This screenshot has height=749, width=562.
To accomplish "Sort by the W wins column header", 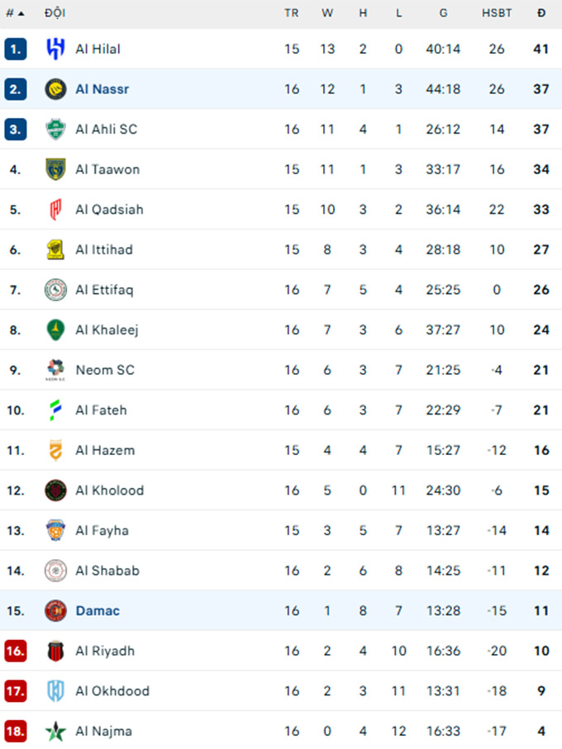I will click(x=327, y=13).
